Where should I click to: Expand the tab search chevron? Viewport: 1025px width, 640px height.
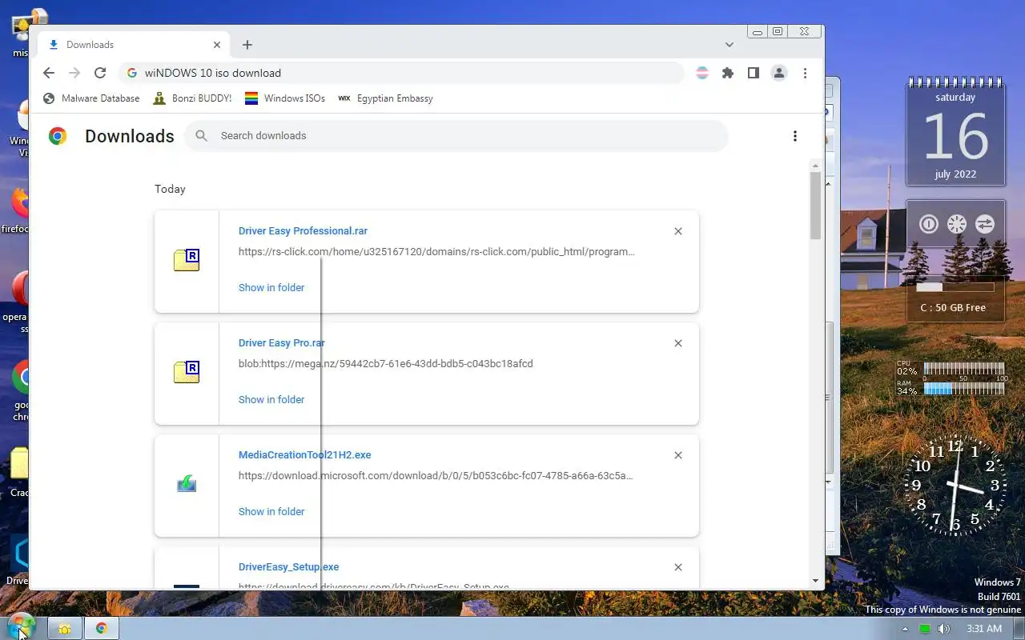coord(730,45)
